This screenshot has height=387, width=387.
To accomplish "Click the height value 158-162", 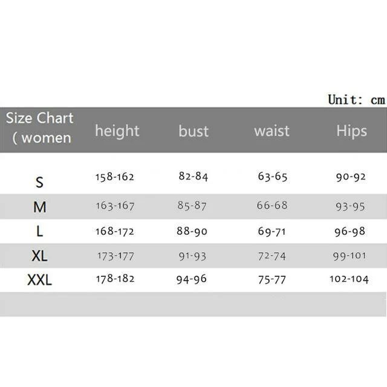I will pos(114,177).
